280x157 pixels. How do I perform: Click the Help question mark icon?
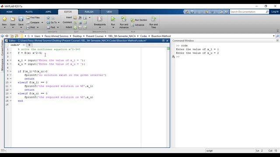pyautogui.click(x=227, y=12)
